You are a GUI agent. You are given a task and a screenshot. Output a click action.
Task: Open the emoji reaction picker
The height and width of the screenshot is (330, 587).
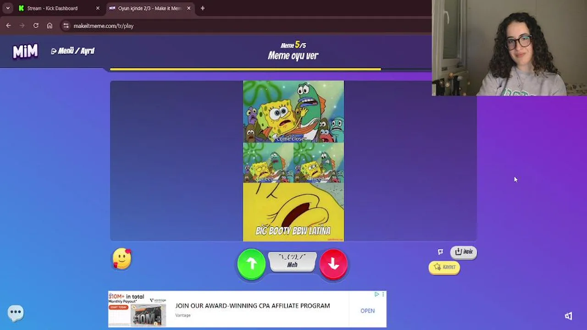pos(122,259)
